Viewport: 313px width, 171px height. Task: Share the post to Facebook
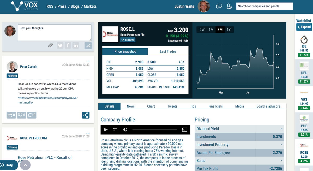coord(68,45)
